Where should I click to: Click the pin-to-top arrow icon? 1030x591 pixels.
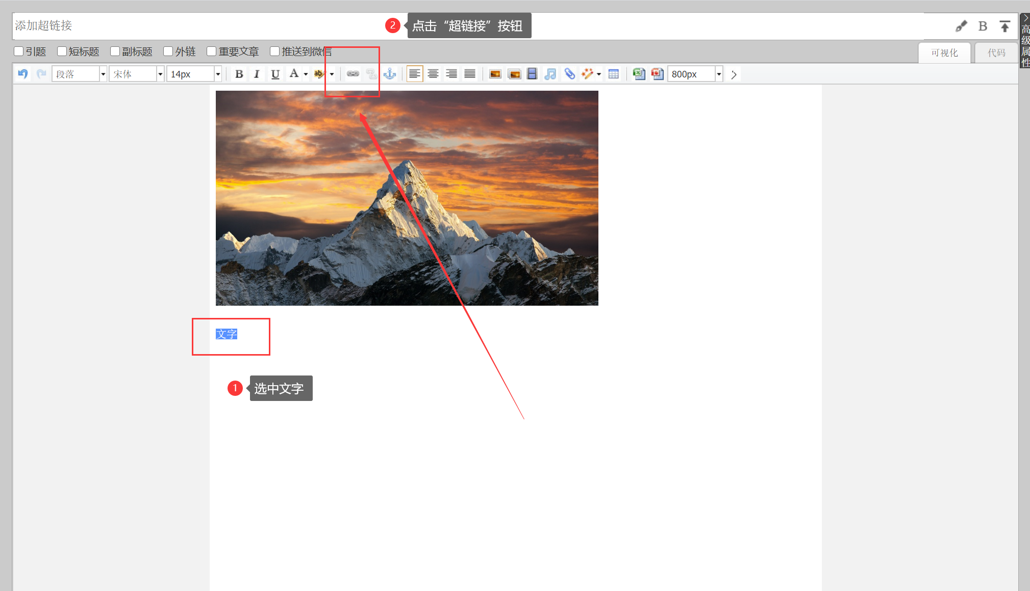[1004, 26]
